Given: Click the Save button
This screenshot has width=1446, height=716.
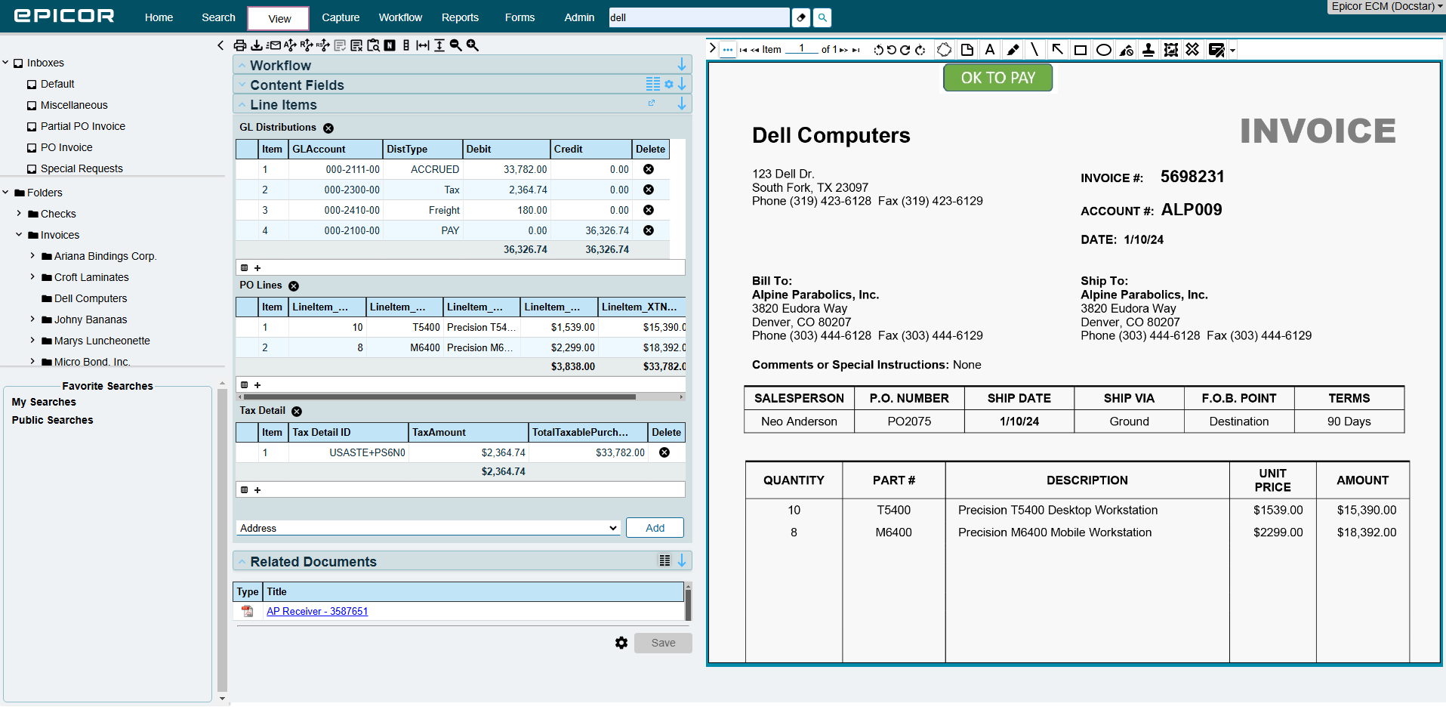Looking at the screenshot, I should [x=663, y=643].
